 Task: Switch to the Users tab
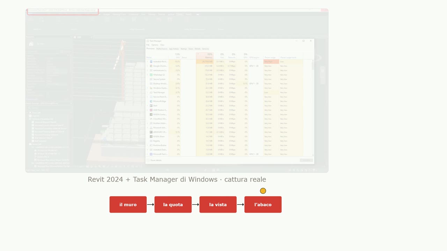(191, 49)
